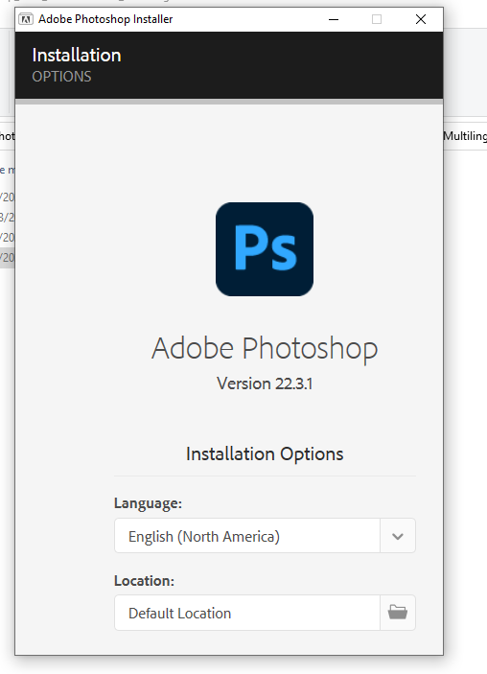The width and height of the screenshot is (487, 674).
Task: Click the Default Location field
Action: (247, 613)
